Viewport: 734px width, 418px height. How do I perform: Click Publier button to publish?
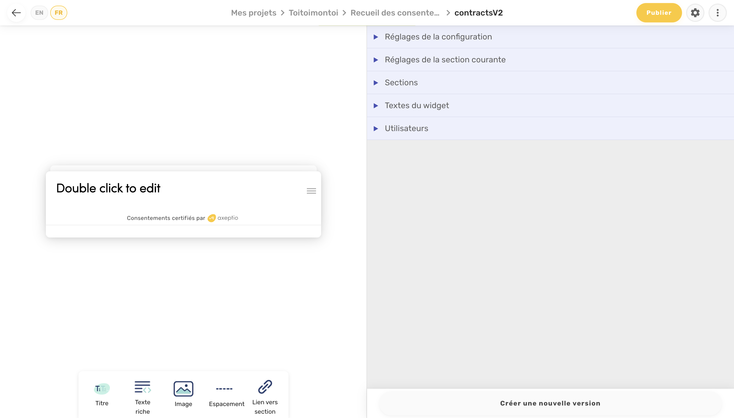click(x=659, y=12)
